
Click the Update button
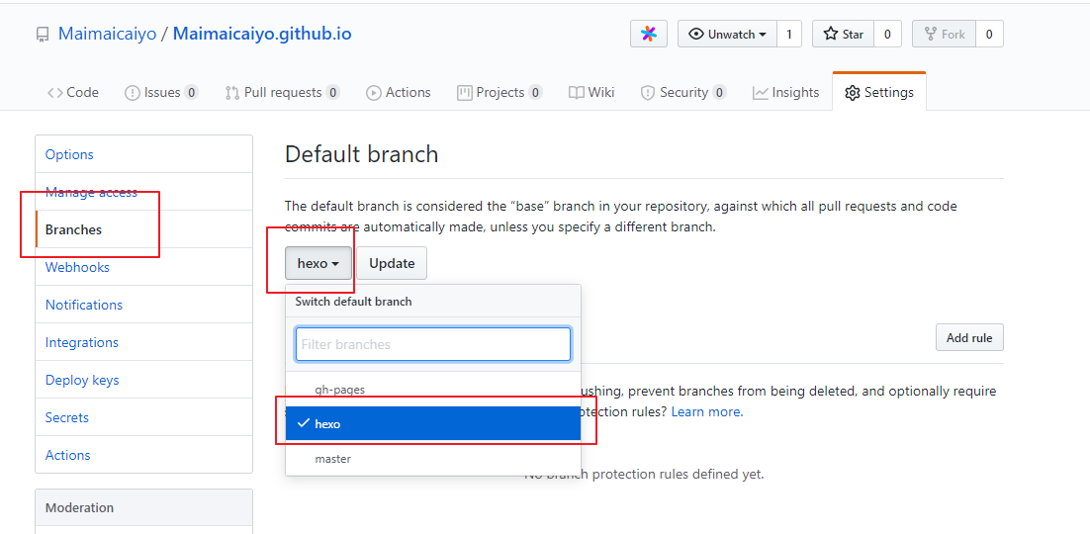[392, 263]
